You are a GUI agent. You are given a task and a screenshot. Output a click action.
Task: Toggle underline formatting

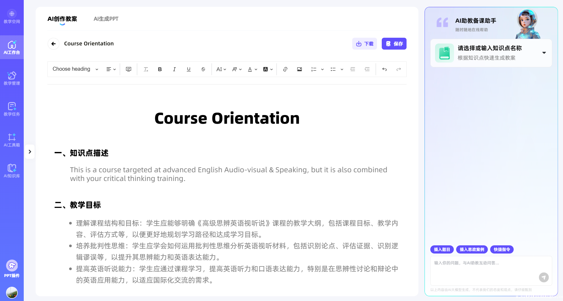coord(189,69)
